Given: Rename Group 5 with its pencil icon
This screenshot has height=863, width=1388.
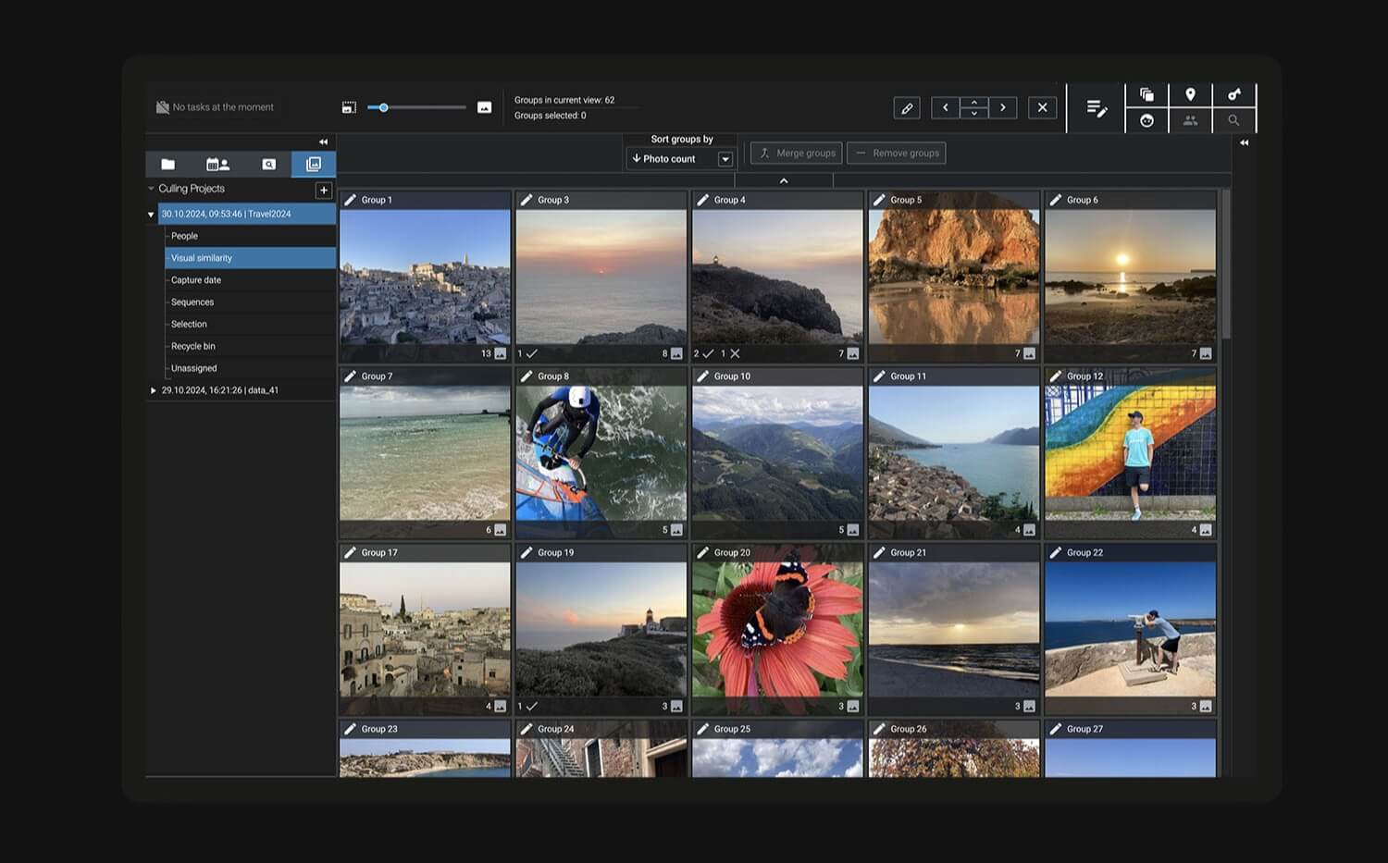Looking at the screenshot, I should click(879, 200).
